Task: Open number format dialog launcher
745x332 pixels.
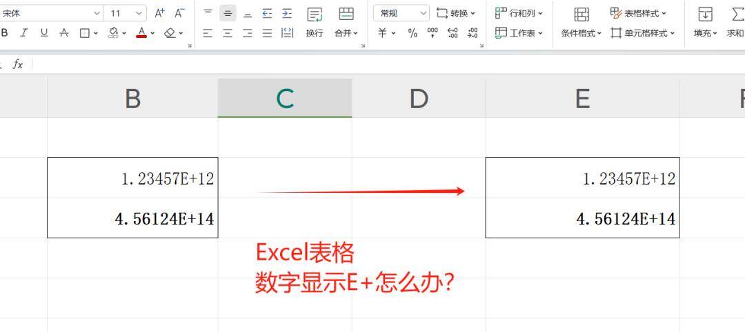Action: [481, 45]
